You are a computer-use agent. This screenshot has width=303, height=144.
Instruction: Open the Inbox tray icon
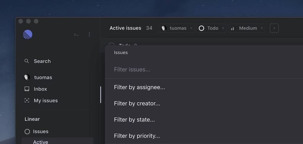(27, 89)
